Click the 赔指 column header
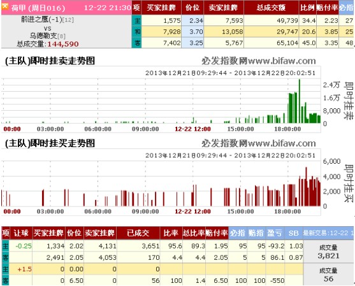The height and width of the screenshot is (286, 355). (256, 233)
